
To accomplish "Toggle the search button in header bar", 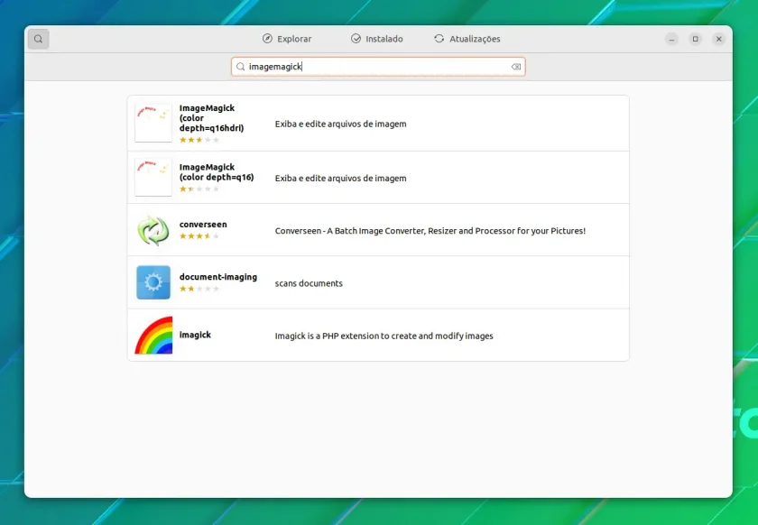I will [x=38, y=39].
